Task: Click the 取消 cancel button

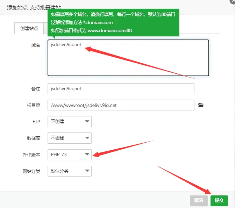Action: 199,201
